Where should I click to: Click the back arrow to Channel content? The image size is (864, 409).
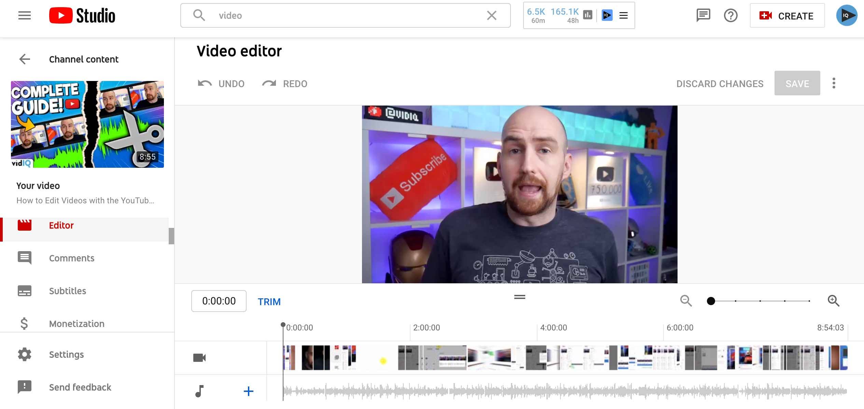25,59
